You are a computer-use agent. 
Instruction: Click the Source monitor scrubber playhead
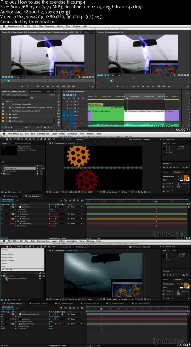[9, 81]
